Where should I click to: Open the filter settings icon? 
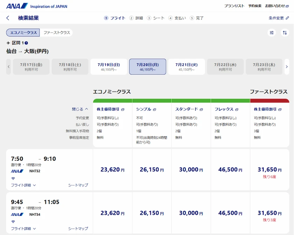tap(272, 33)
